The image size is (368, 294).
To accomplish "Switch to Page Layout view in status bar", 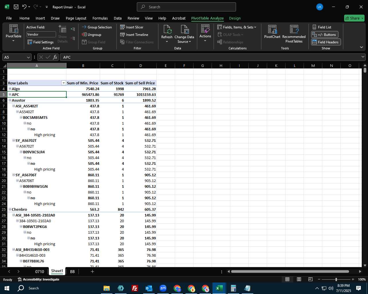I will pos(299,279).
